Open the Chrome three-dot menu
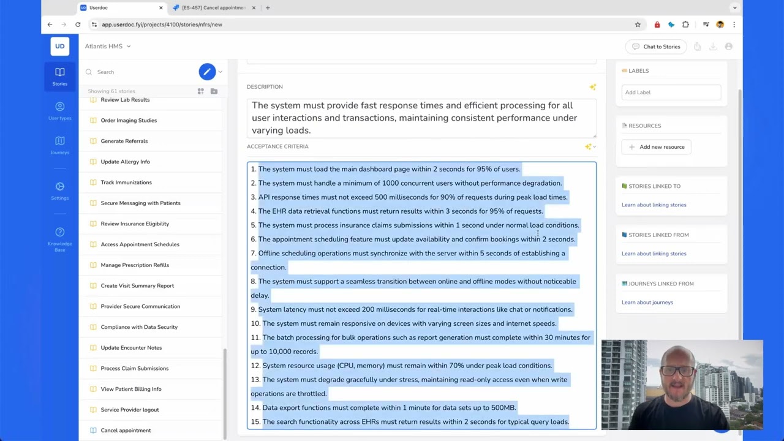Image resolution: width=784 pixels, height=441 pixels. pyautogui.click(x=734, y=24)
